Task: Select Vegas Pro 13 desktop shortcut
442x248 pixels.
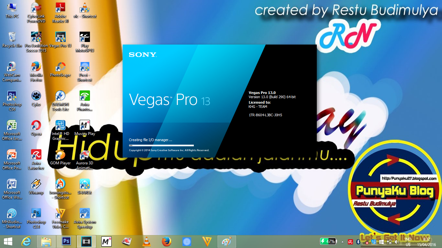Action: tap(61, 40)
